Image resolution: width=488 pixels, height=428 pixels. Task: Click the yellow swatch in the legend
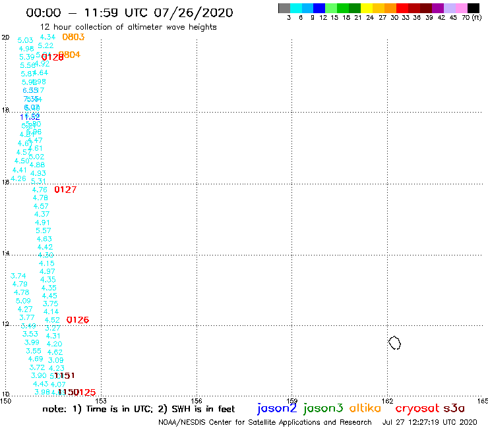tap(367, 8)
